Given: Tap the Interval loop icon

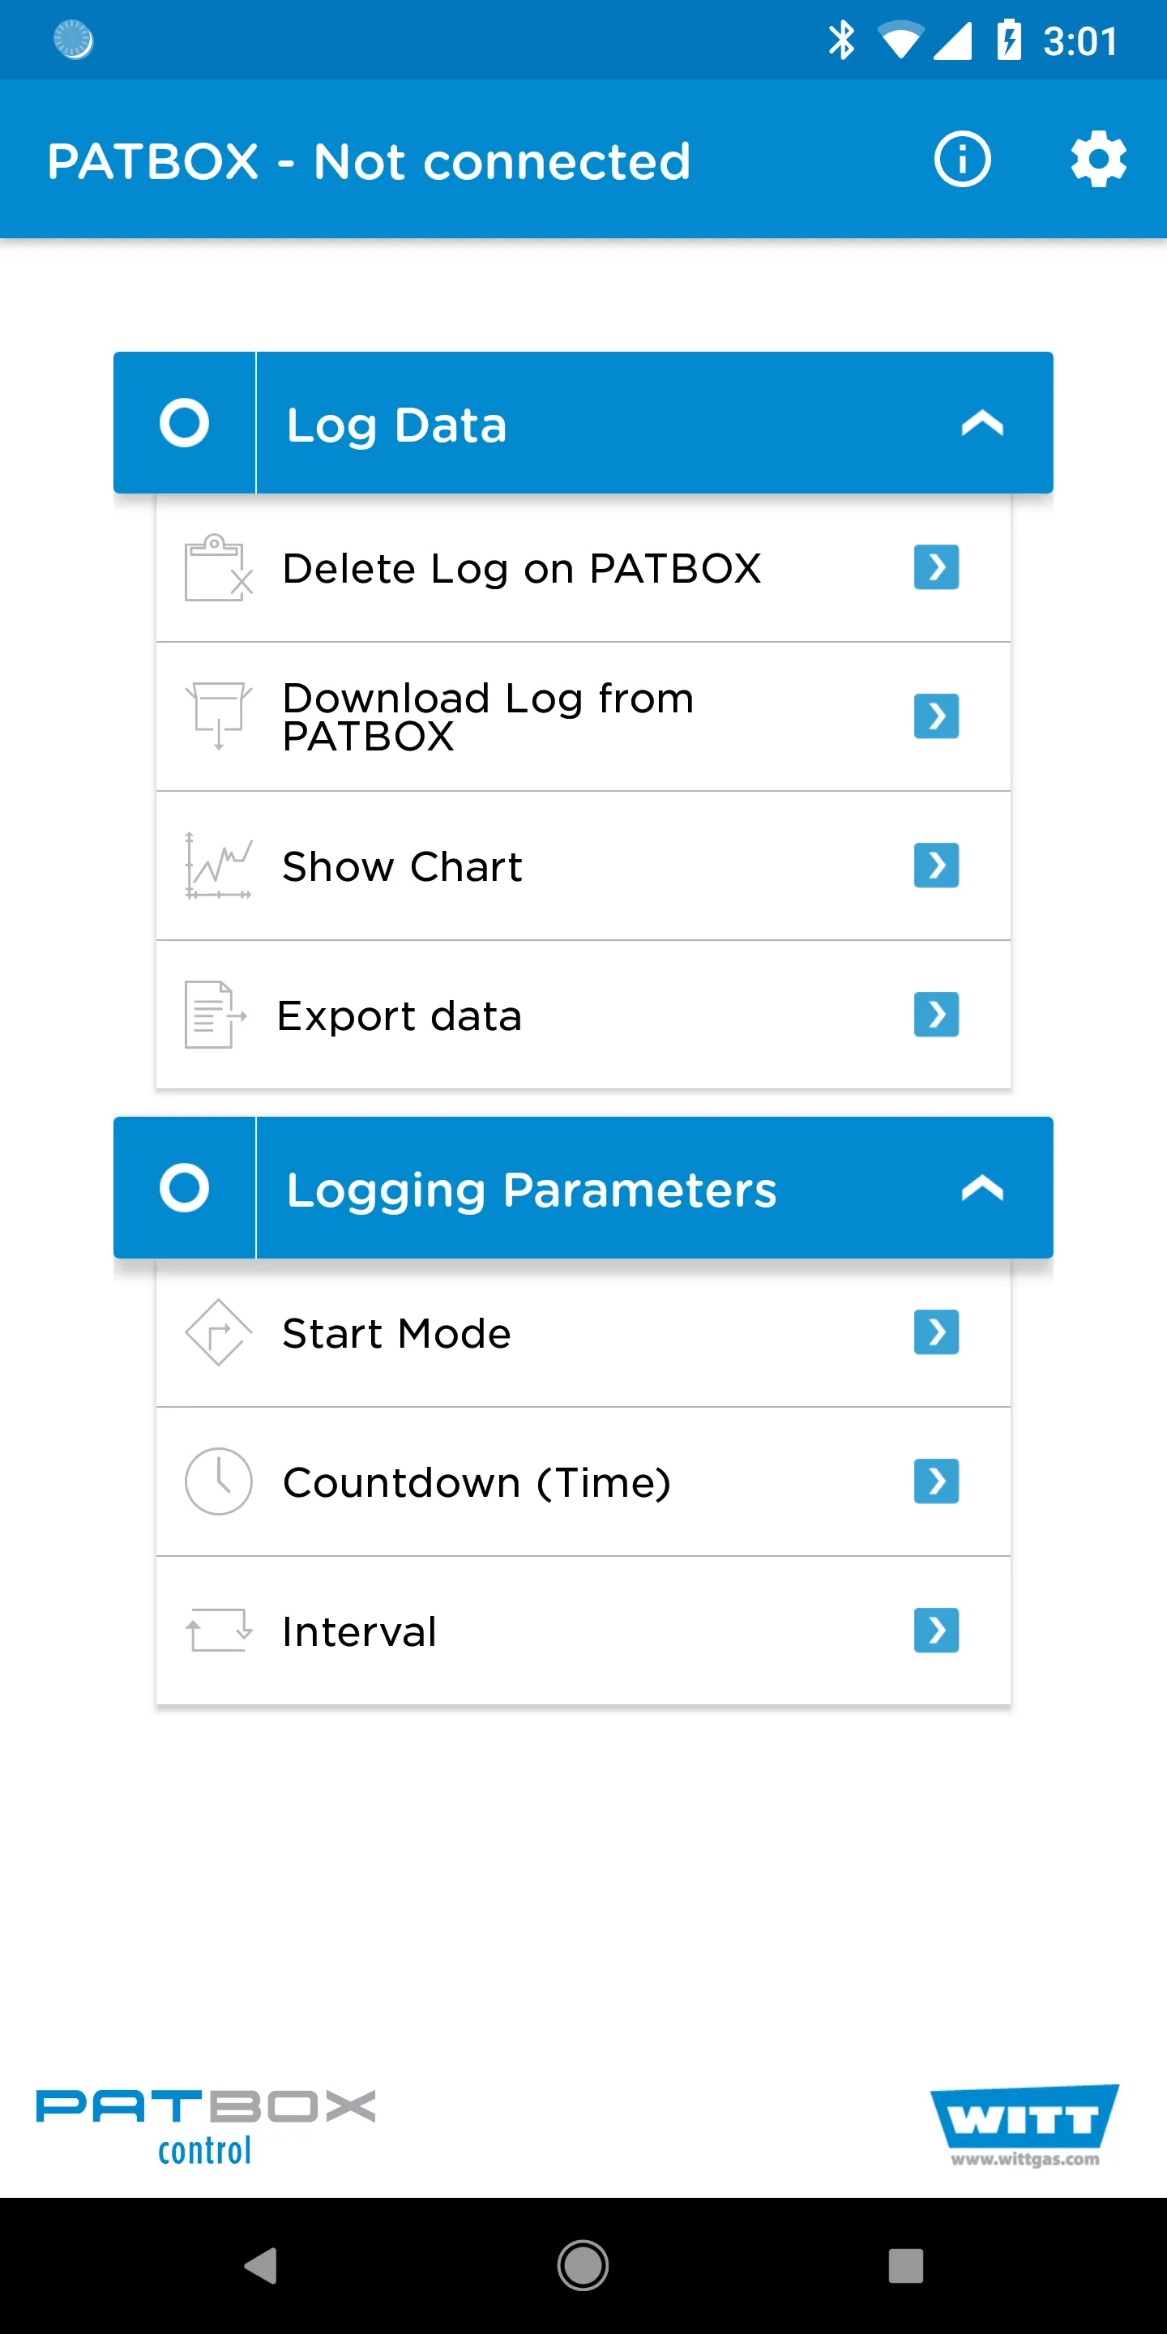Looking at the screenshot, I should pyautogui.click(x=218, y=1630).
